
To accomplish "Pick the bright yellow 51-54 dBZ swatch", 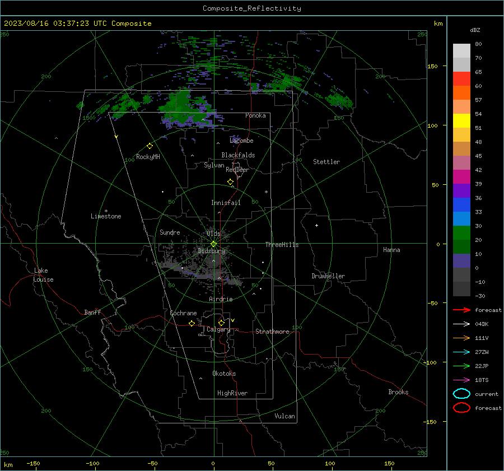I will (461, 121).
